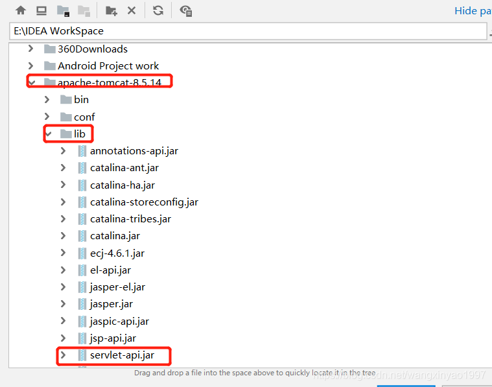
Task: Select the 360Downloads folder
Action: pos(93,49)
